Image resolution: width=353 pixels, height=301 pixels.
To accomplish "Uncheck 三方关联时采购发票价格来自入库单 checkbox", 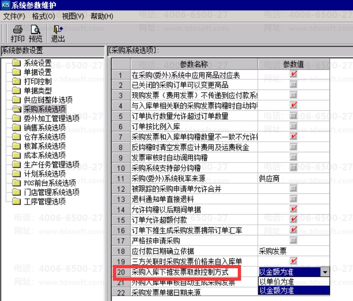I will coord(294,261).
